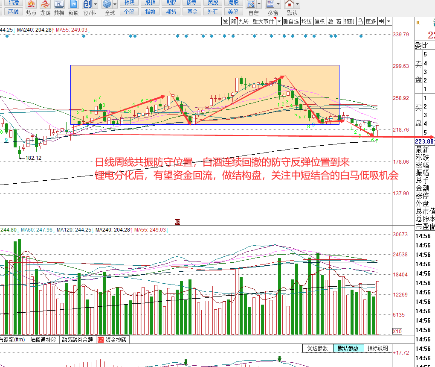The width and height of the screenshot is (435, 367).
Task: Expand the 多窗 dropdown arrow
Action: pos(278,4)
